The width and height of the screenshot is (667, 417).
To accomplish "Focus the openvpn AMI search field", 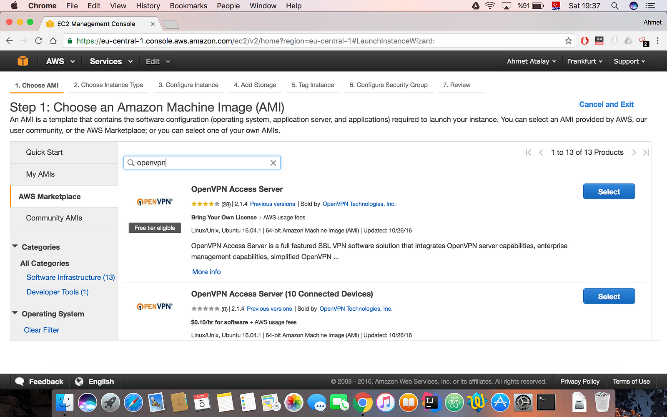I will tap(202, 163).
